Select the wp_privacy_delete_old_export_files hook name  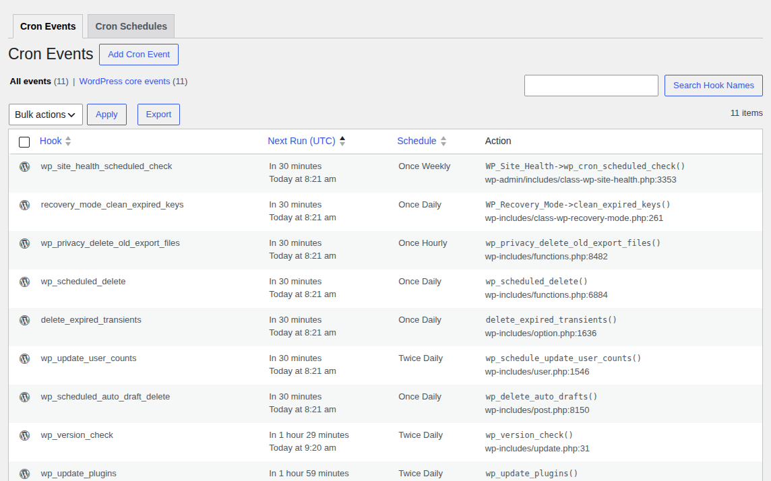(110, 243)
